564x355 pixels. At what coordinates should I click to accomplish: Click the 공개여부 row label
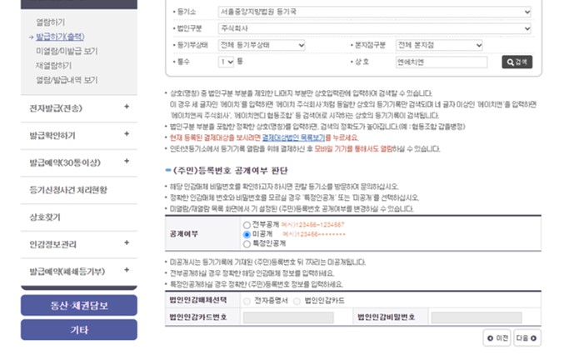click(x=184, y=234)
